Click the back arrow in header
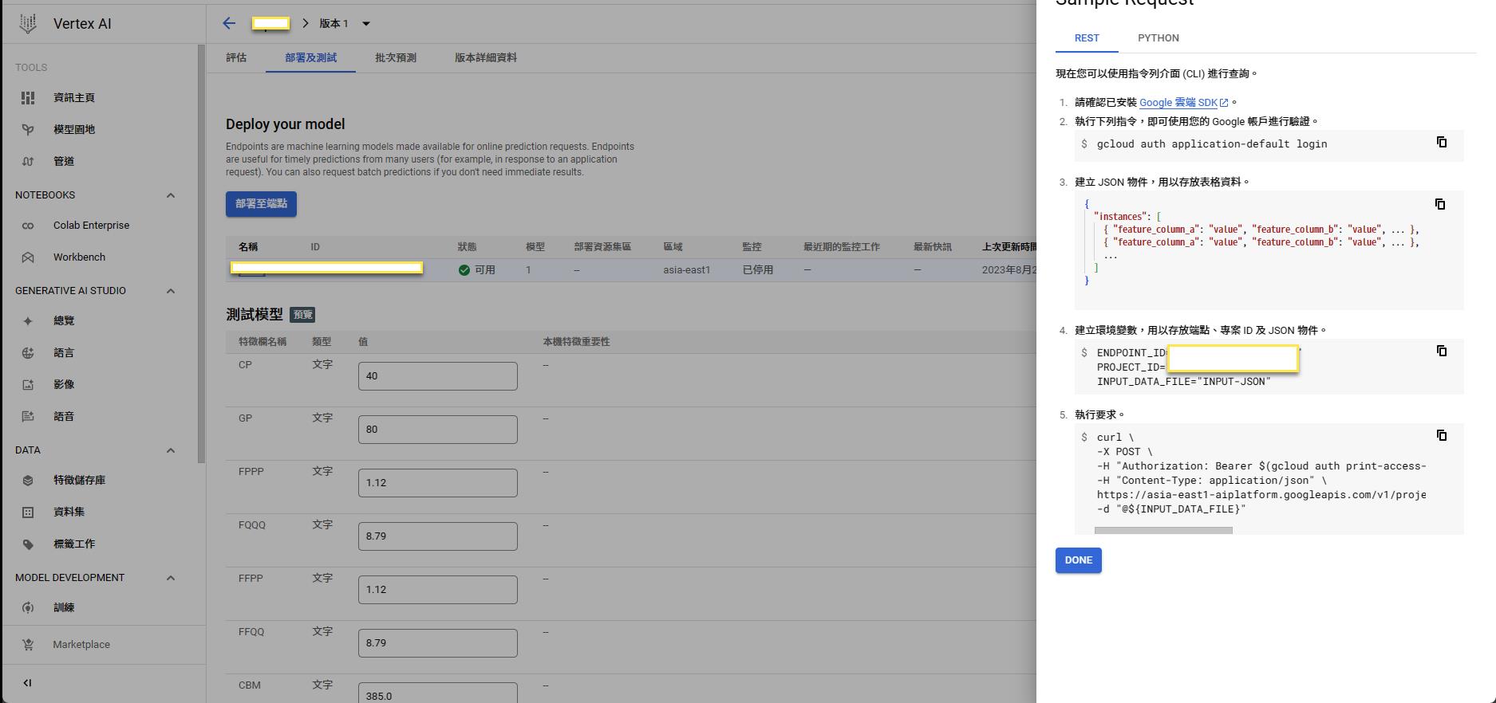Viewport: 1496px width, 703px height. point(229,23)
